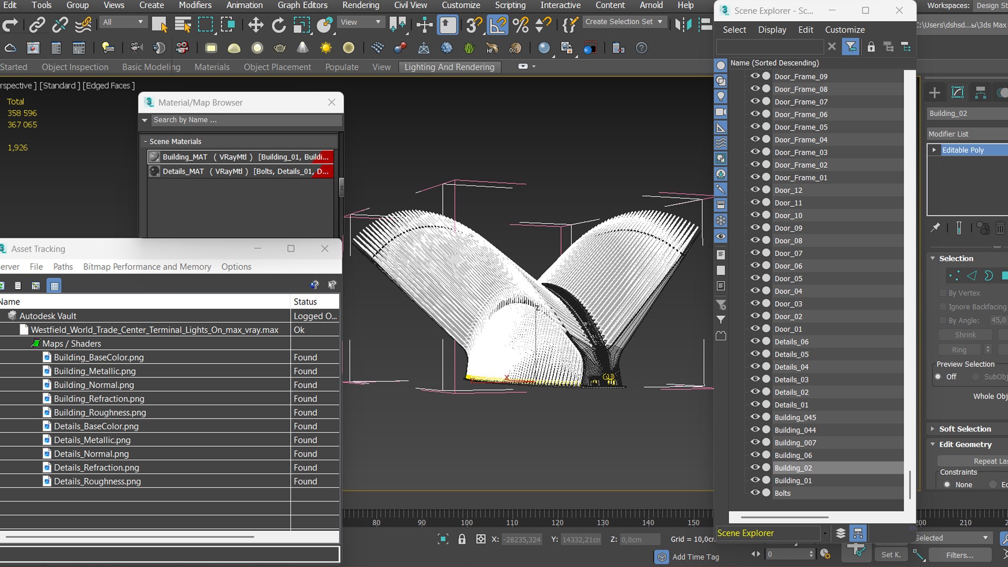Open the Create Selection Set dropdown

click(x=624, y=22)
